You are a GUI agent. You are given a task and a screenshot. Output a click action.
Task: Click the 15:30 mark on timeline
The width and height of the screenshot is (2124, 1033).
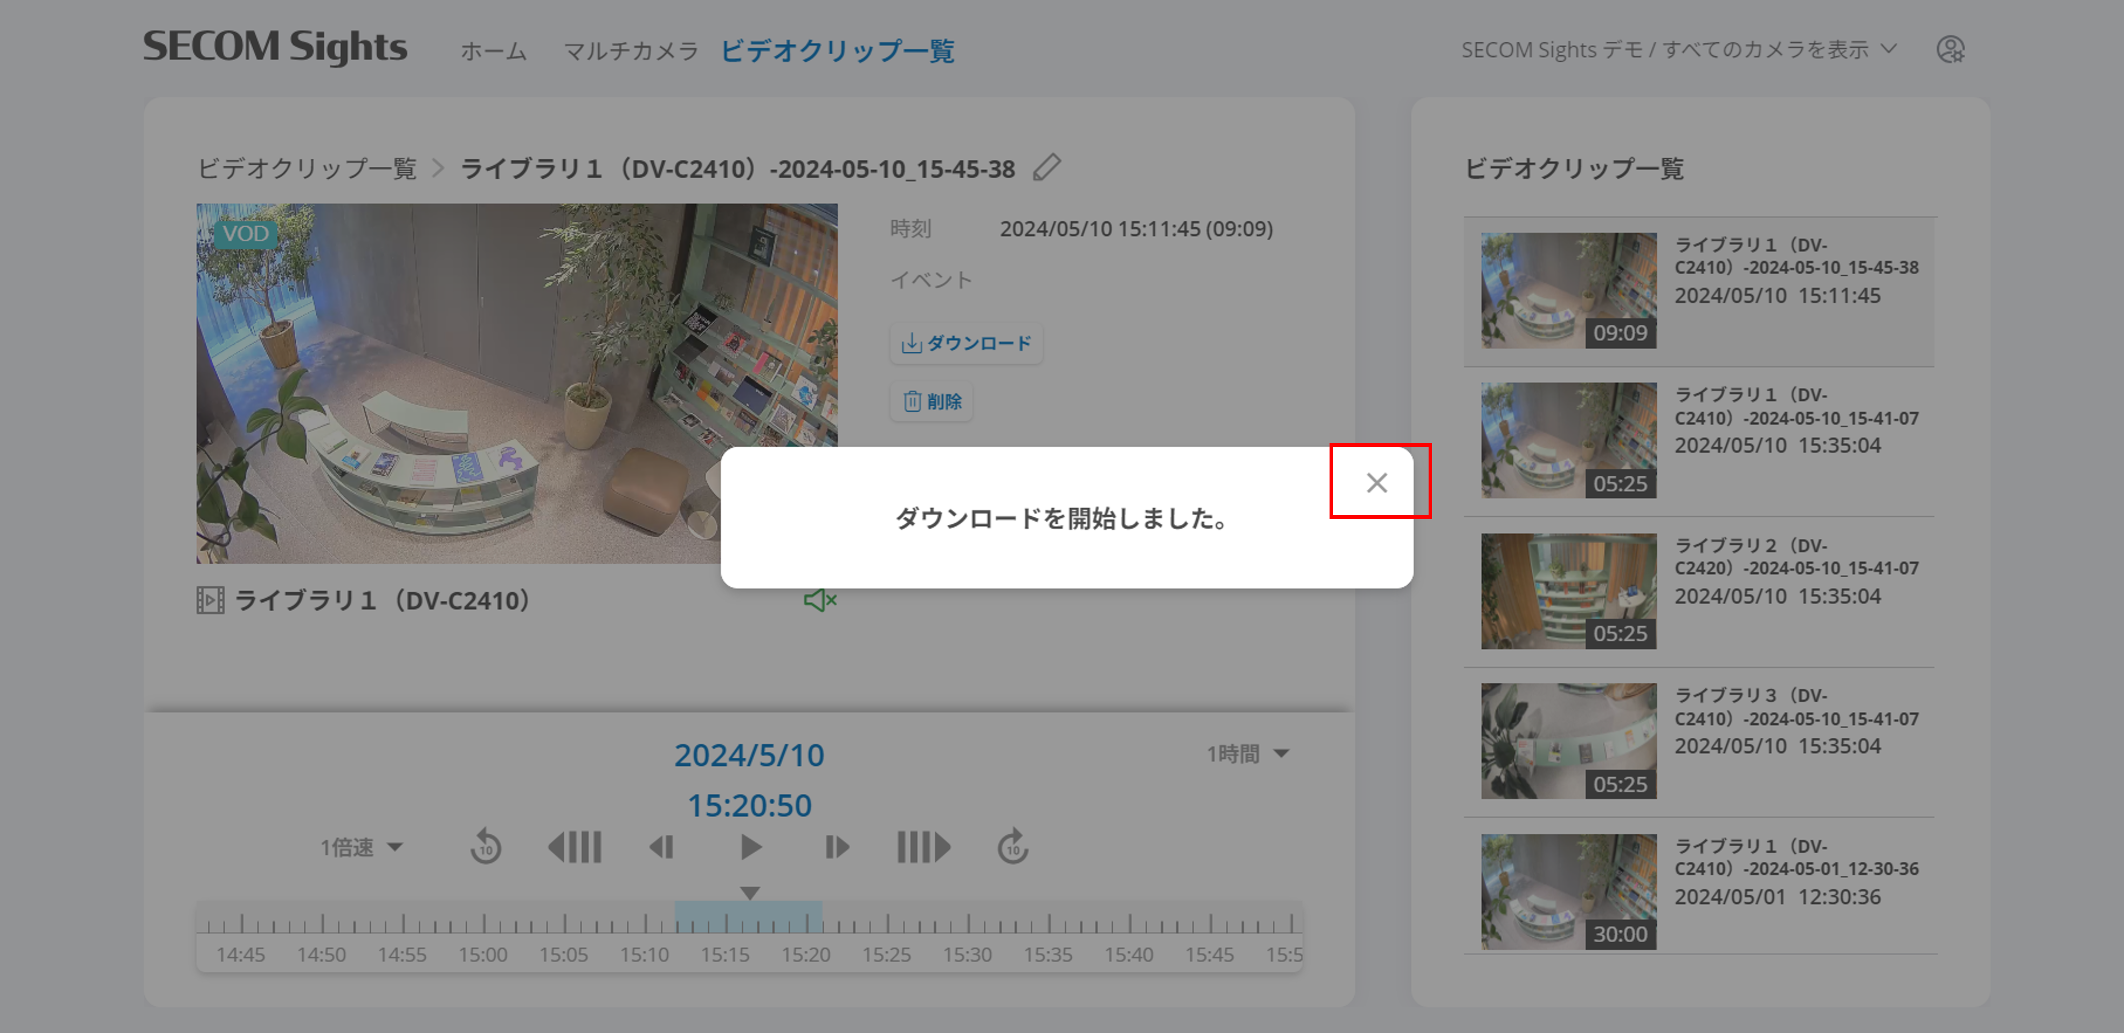tap(967, 955)
